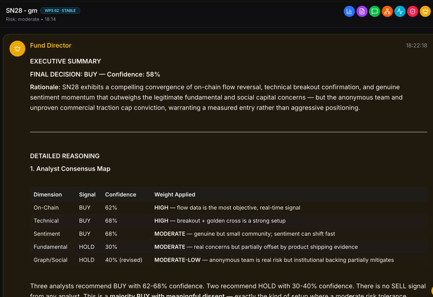Open the orange hierarchy graph agent icon
This screenshot has width=433, height=297.
[x=387, y=12]
